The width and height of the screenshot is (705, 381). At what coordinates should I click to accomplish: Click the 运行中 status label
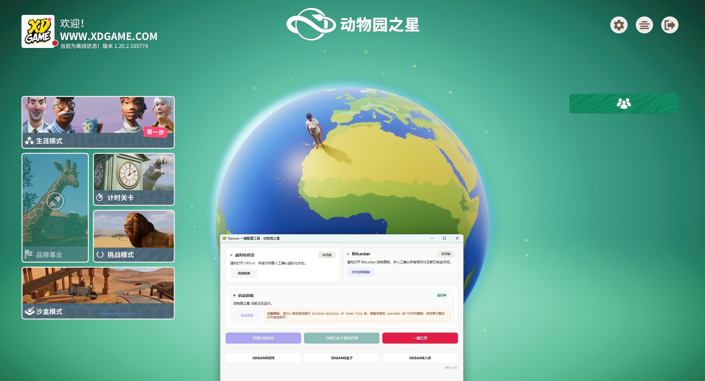click(441, 295)
